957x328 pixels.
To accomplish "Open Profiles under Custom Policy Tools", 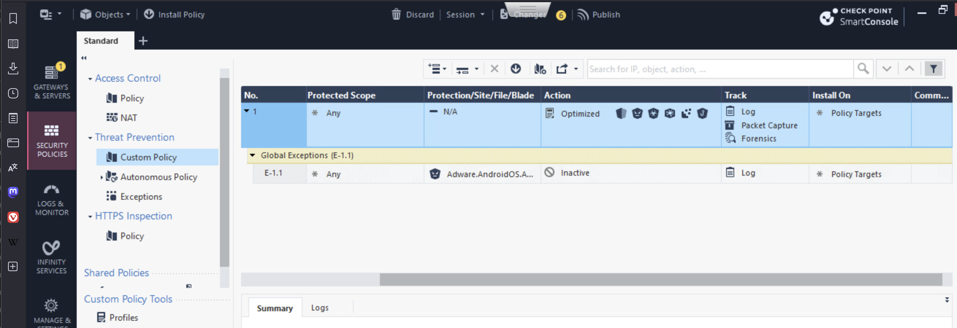I will [123, 317].
